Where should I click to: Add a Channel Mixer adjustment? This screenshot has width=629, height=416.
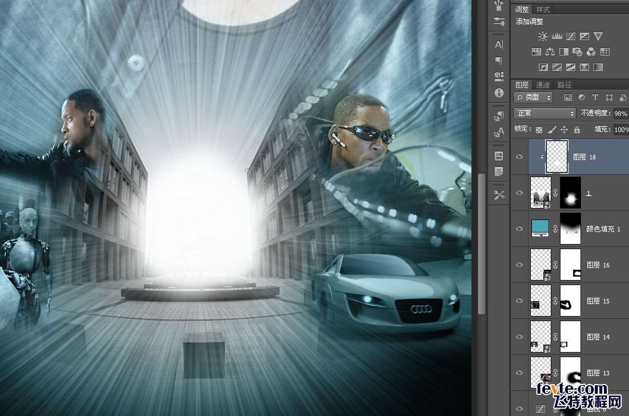[x=591, y=52]
